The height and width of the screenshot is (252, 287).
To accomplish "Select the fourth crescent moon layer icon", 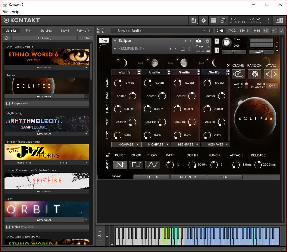I will (214, 63).
